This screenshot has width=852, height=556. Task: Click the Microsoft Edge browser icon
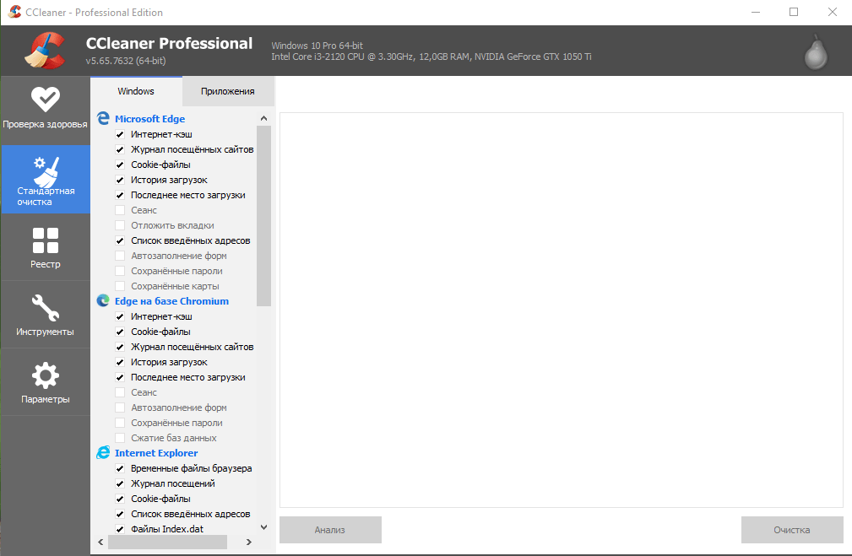103,119
